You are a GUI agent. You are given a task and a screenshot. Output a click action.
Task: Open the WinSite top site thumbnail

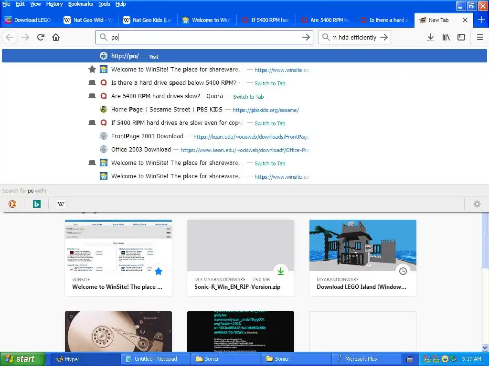point(118,258)
